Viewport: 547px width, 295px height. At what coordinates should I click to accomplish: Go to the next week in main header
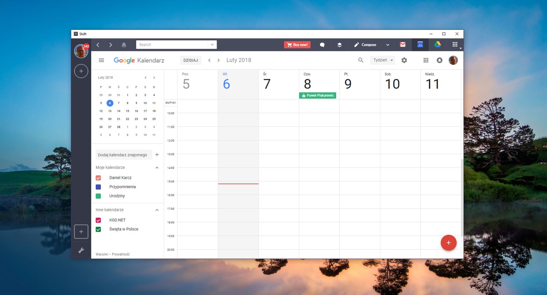click(218, 60)
